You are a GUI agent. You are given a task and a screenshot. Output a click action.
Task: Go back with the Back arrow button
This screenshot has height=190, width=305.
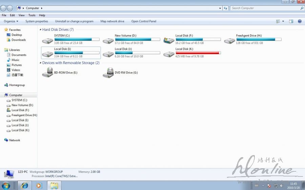(3, 8)
